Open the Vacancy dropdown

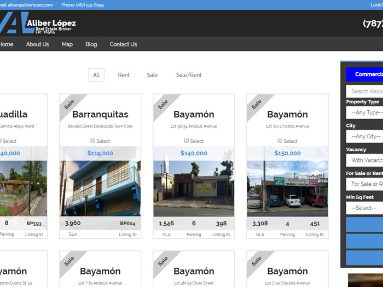[365, 160]
